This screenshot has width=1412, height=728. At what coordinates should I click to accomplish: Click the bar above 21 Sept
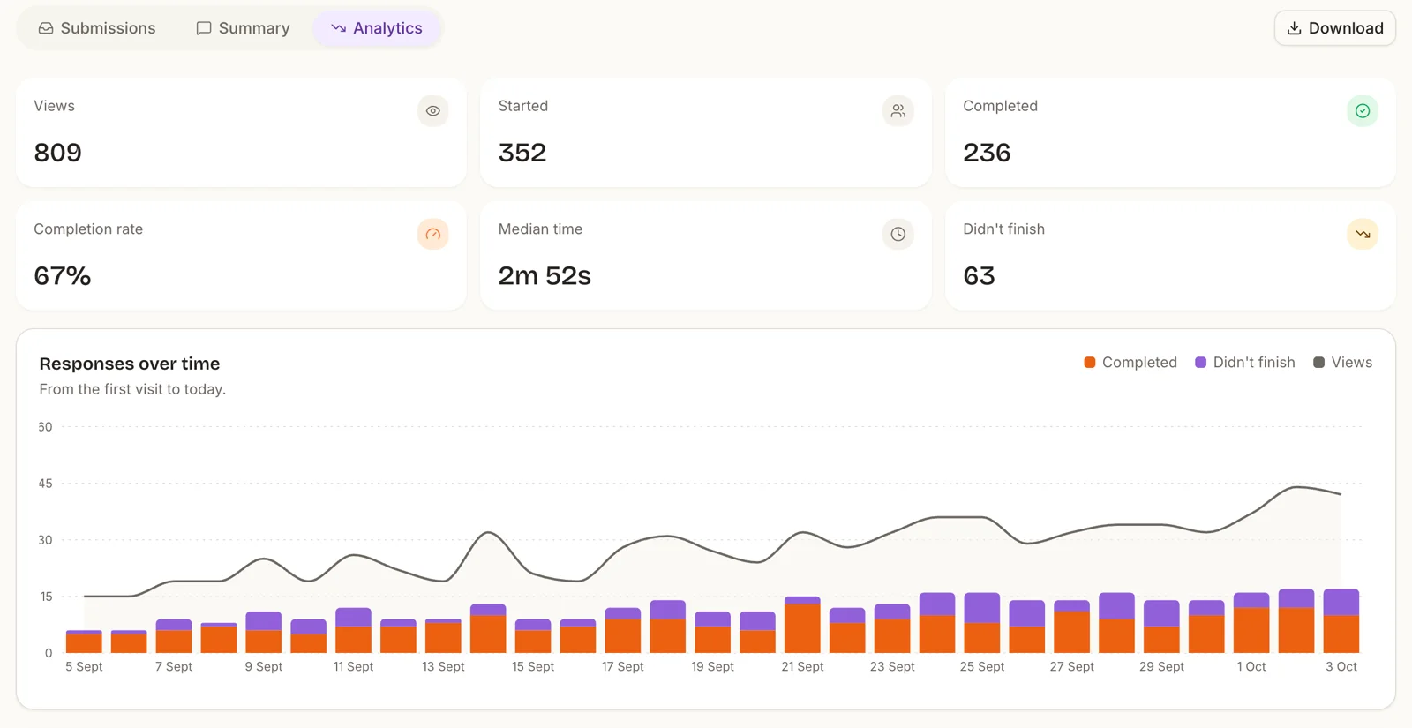point(802,625)
